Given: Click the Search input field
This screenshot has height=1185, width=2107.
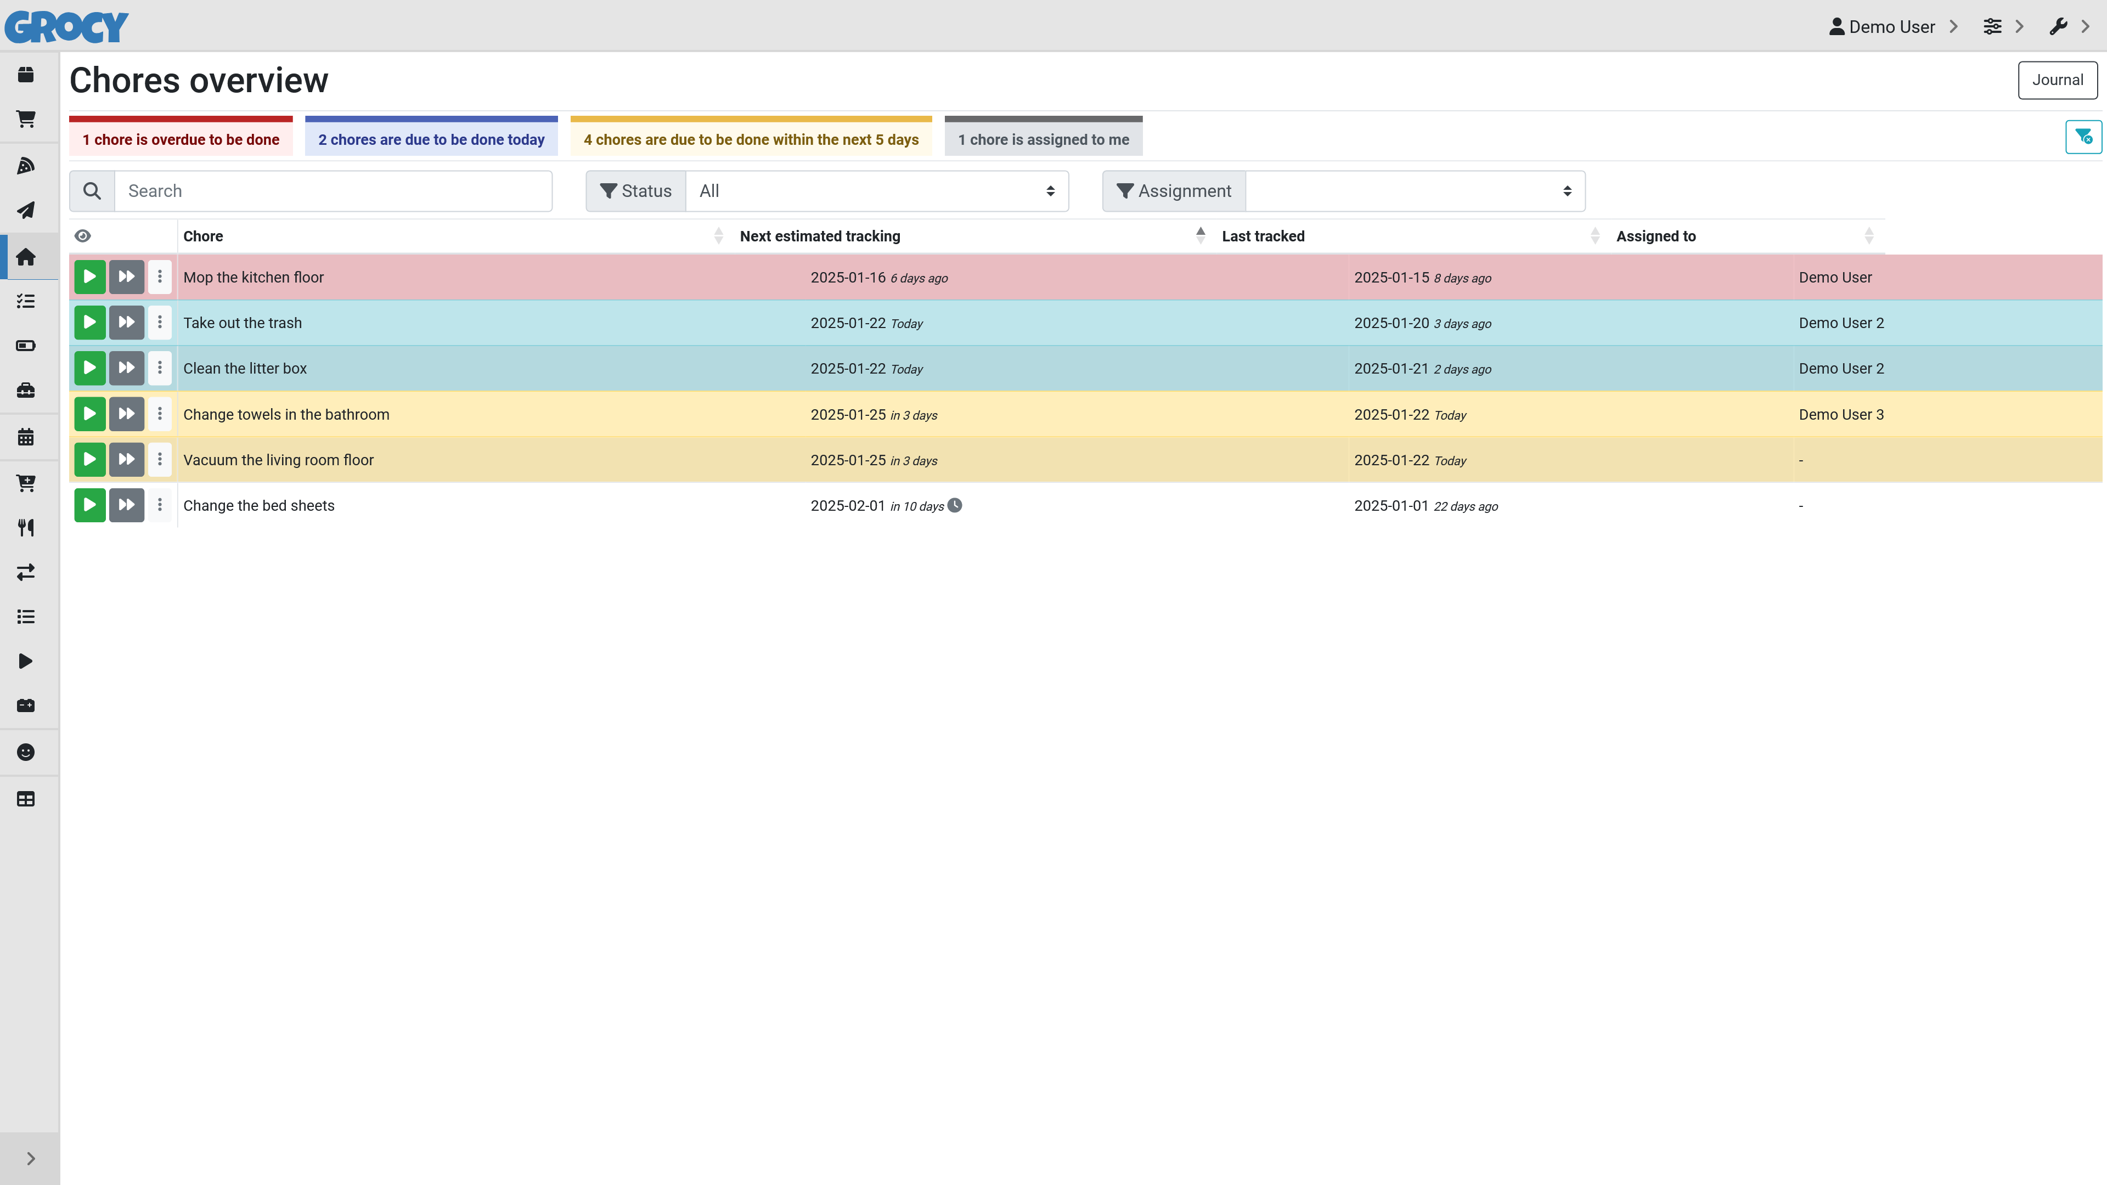Looking at the screenshot, I should click(x=333, y=191).
